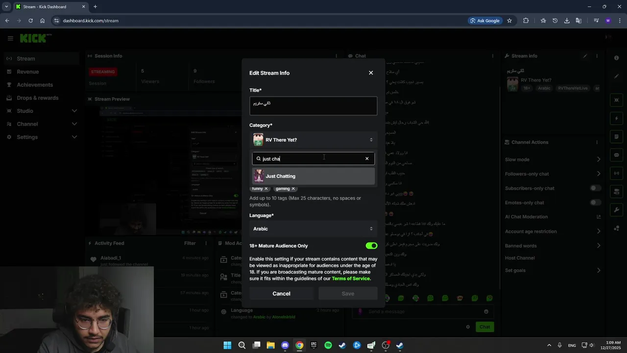This screenshot has width=627, height=353.
Task: Click the chat bubble icon in right rail
Action: (x=617, y=155)
